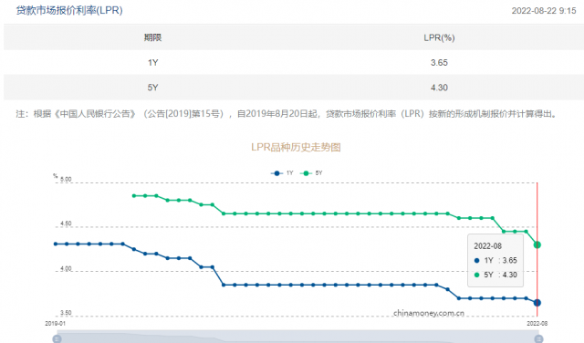
Task: Open the 贷款市场报价利率(LPR) title link
Action: tap(69, 10)
